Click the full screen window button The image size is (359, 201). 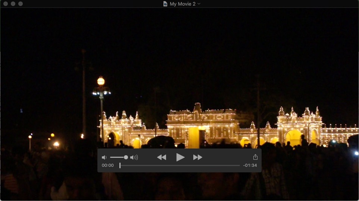tap(21, 4)
